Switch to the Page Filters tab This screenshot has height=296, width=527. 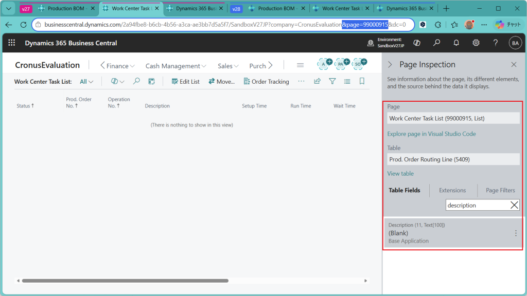click(x=500, y=190)
